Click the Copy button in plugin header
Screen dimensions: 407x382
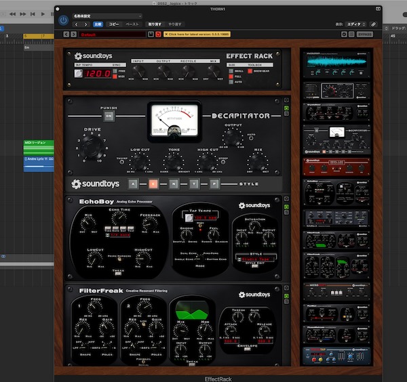[113, 24]
